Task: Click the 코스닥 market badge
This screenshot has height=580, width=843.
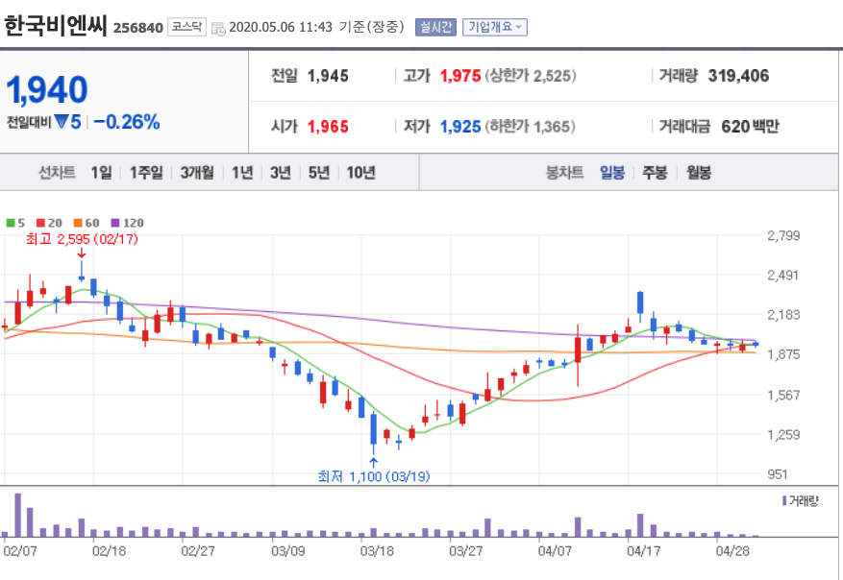Action: [x=186, y=26]
